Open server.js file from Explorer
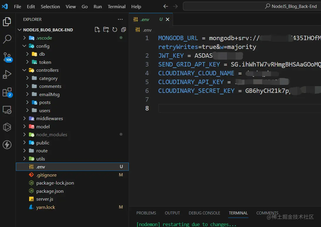 click(45, 199)
